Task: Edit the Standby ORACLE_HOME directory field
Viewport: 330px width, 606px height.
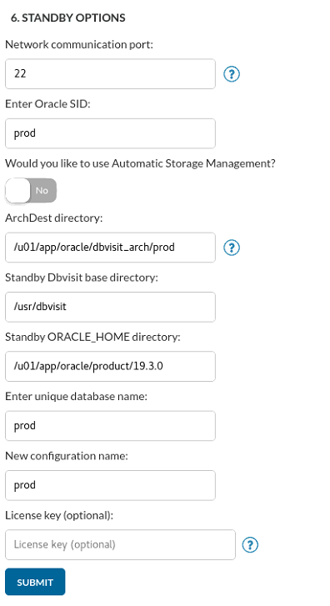Action: pos(110,367)
